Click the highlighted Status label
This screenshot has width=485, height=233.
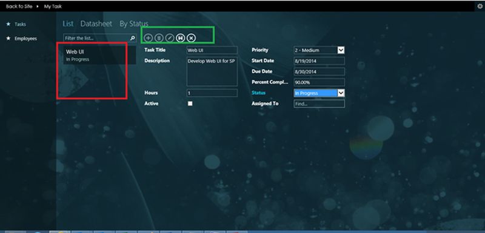[x=259, y=93]
